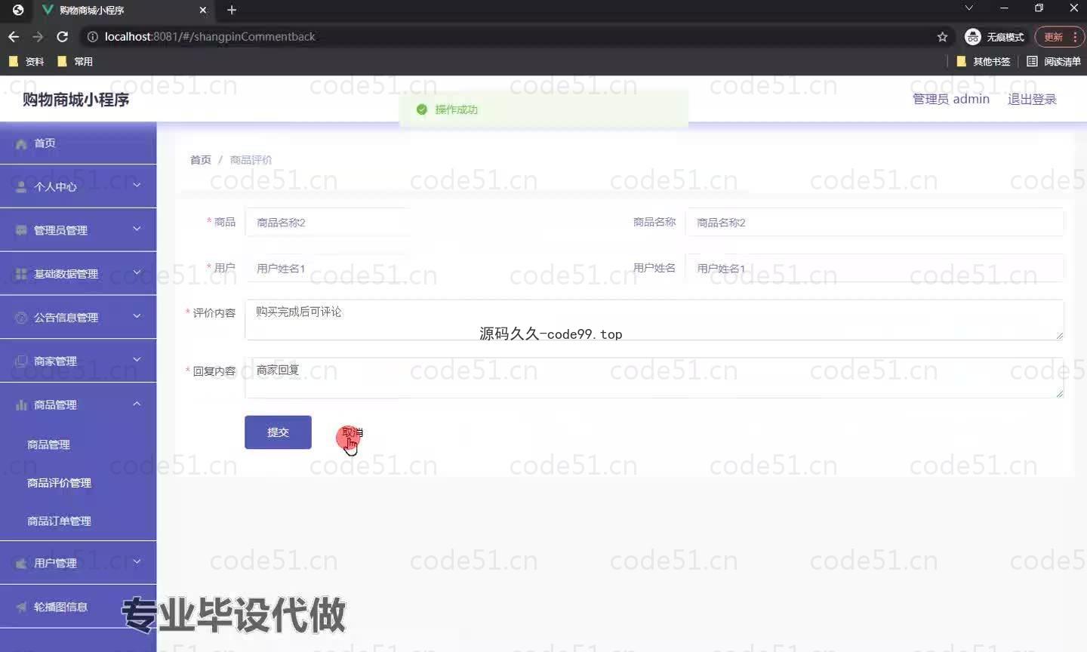The width and height of the screenshot is (1087, 652).
Task: Click the 商品名称 input field
Action: (x=874, y=223)
